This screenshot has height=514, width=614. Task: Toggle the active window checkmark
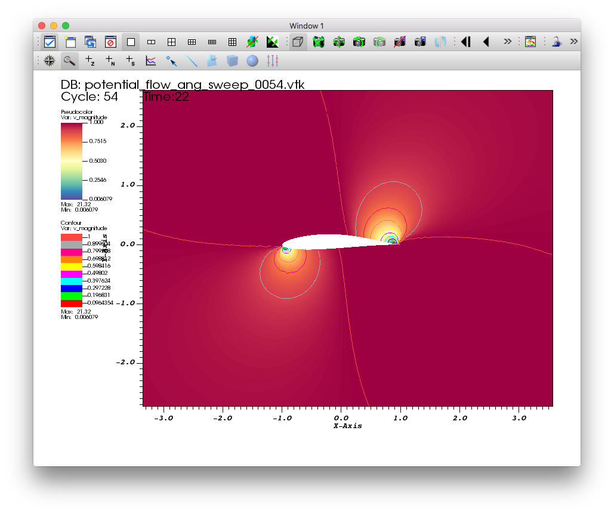tap(50, 42)
